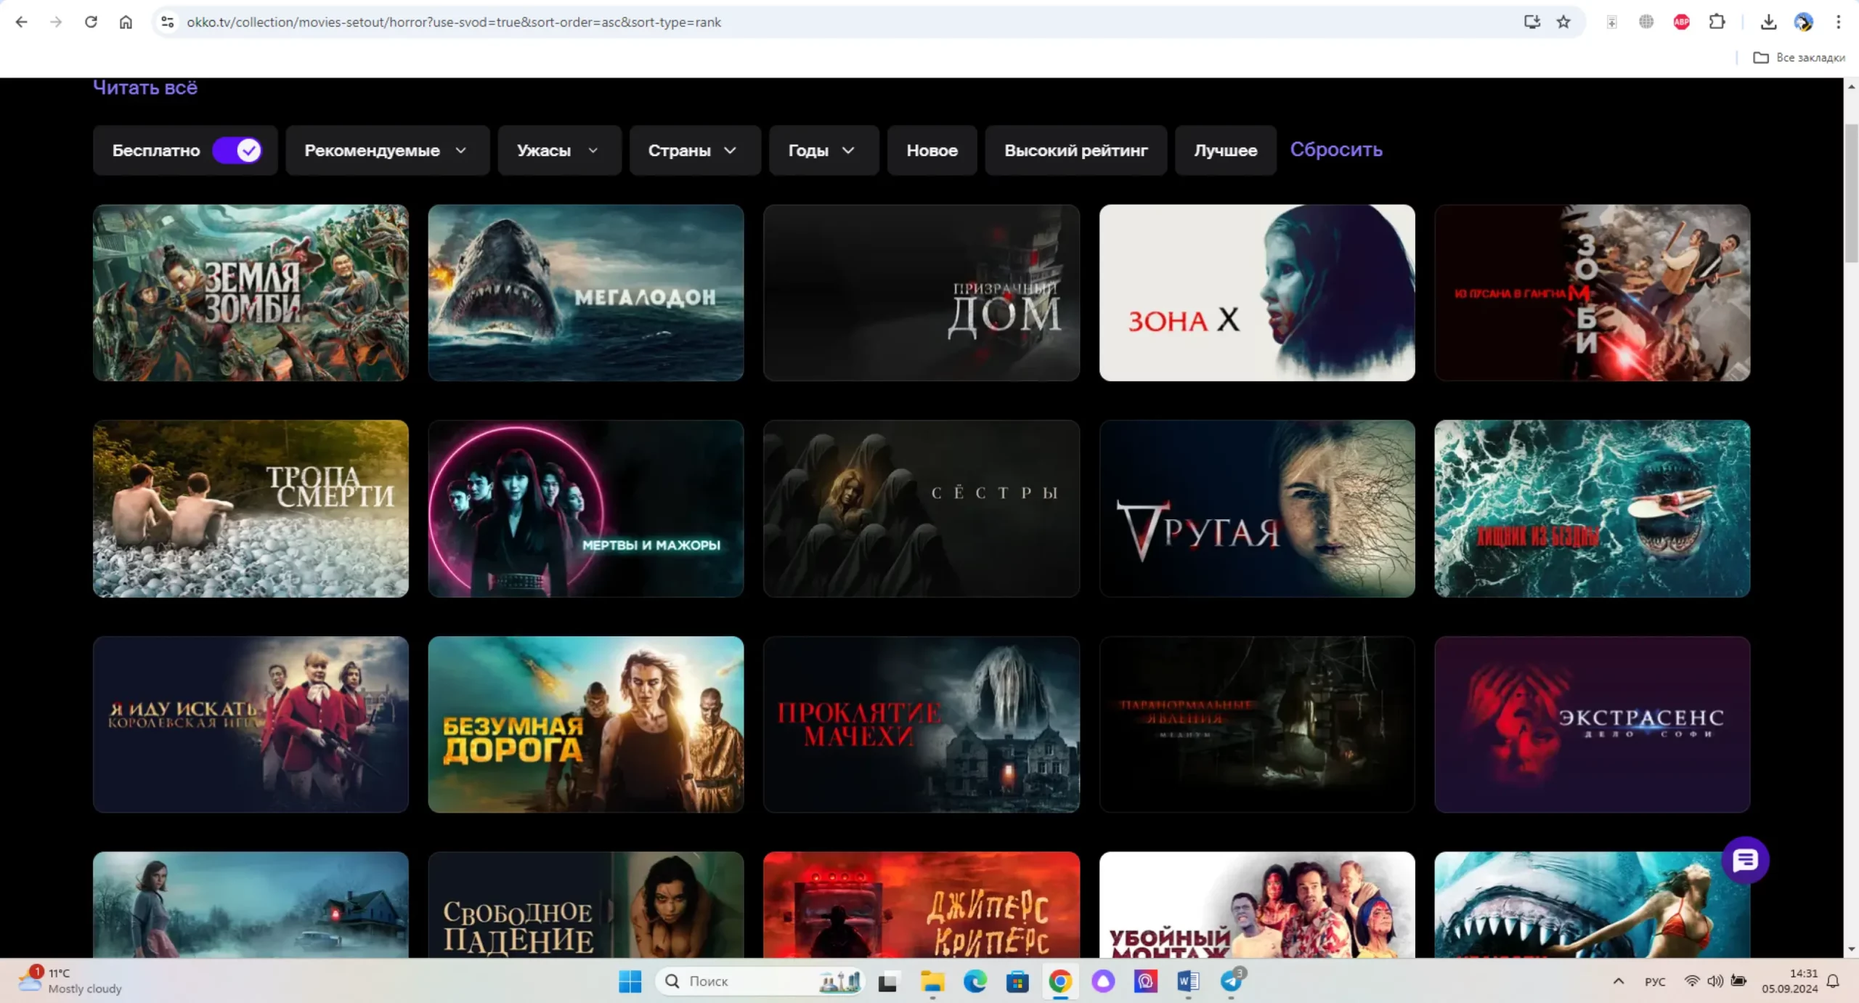Open the Годы filter dropdown

point(823,150)
